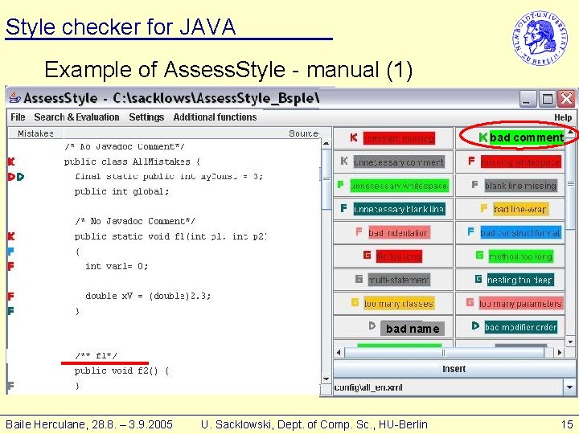Open the Search & Evaluation menu
Image resolution: width=579 pixels, height=434 pixels.
[76, 117]
